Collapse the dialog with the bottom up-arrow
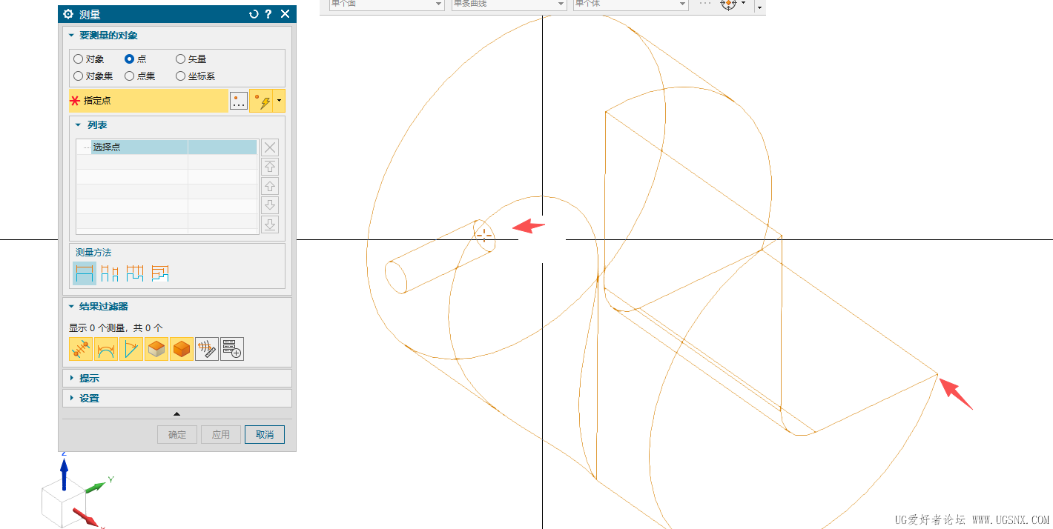 tap(176, 413)
